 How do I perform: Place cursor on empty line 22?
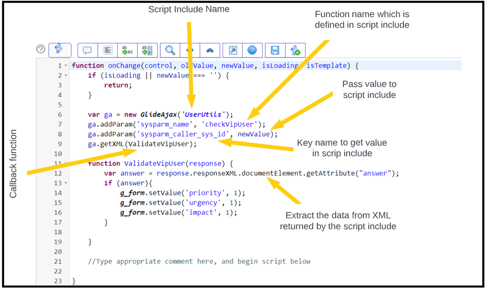(265, 272)
